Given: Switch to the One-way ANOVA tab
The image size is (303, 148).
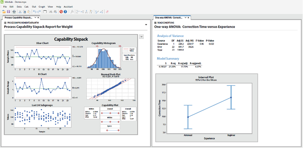Looking at the screenshot, I should (x=168, y=18).
